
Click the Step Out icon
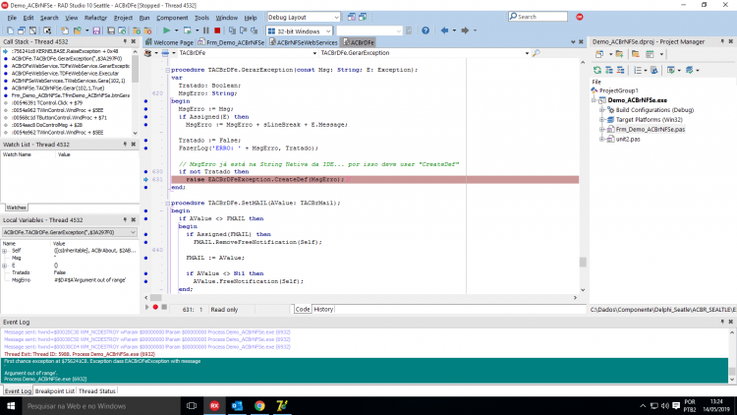coord(255,30)
